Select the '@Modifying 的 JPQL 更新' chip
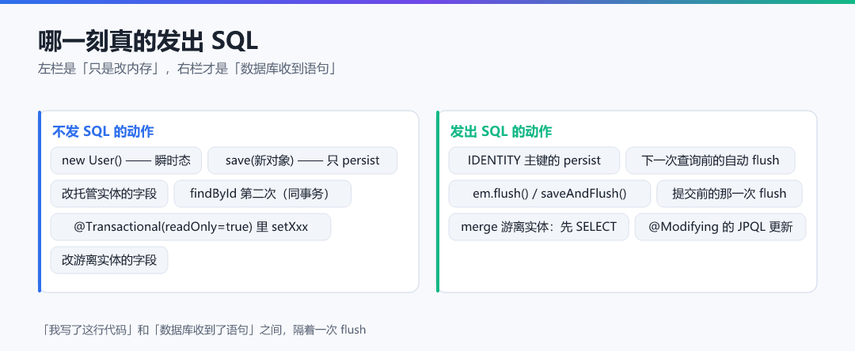 click(720, 227)
